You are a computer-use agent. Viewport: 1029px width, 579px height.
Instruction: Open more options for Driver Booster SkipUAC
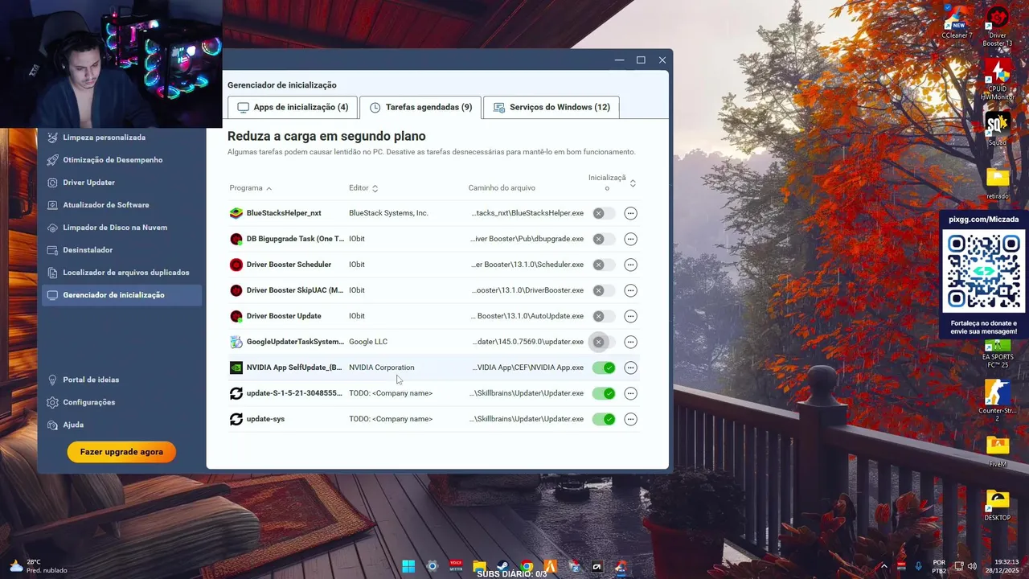(x=630, y=290)
